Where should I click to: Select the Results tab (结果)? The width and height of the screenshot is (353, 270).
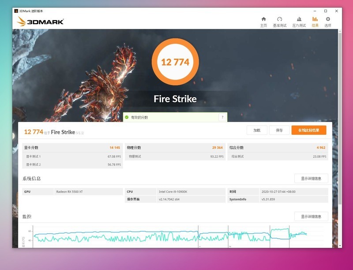tap(315, 22)
